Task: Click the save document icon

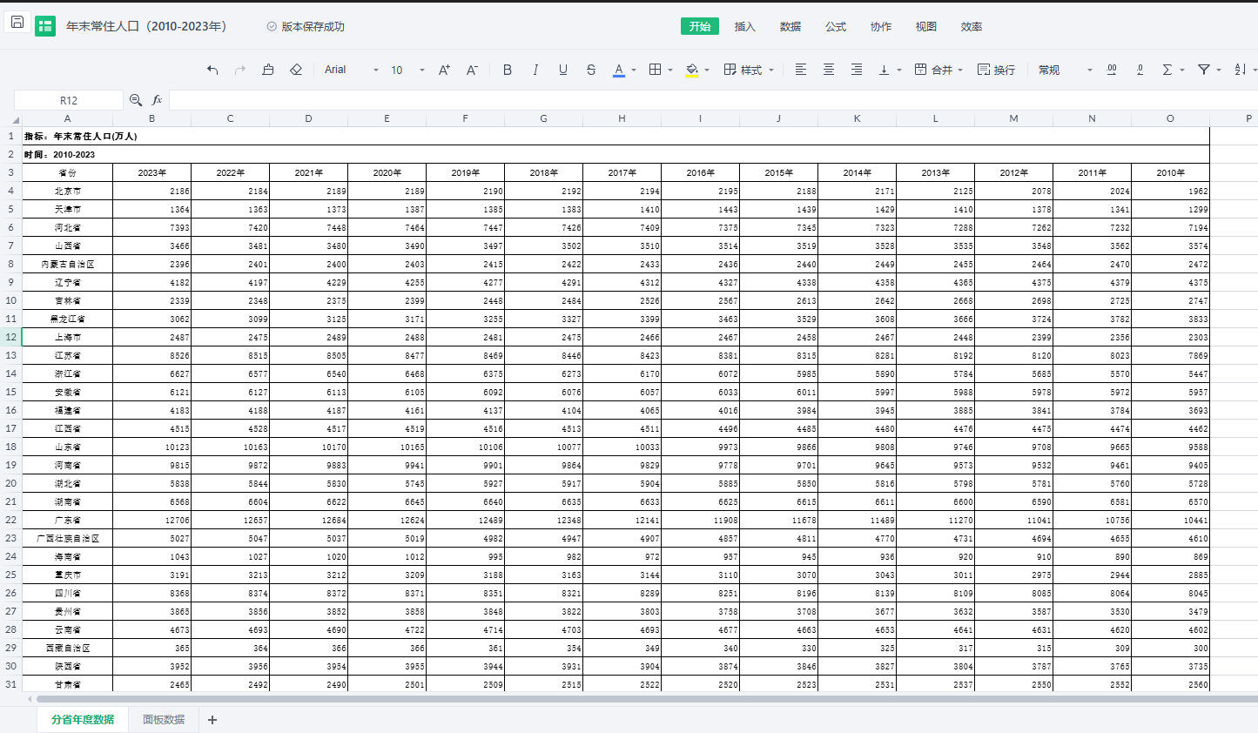Action: coord(17,23)
